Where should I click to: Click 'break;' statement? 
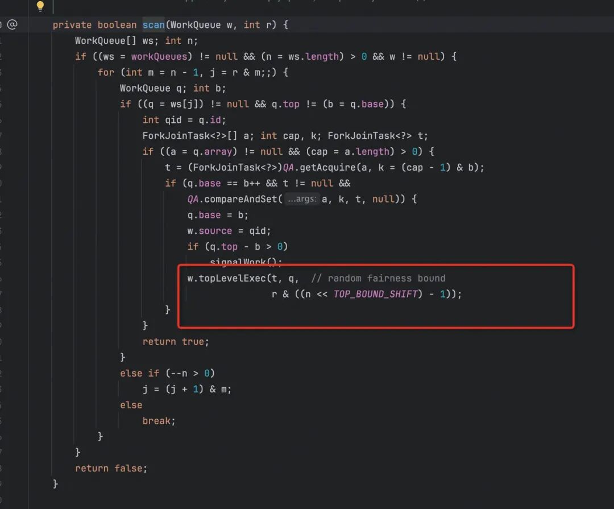click(x=159, y=421)
